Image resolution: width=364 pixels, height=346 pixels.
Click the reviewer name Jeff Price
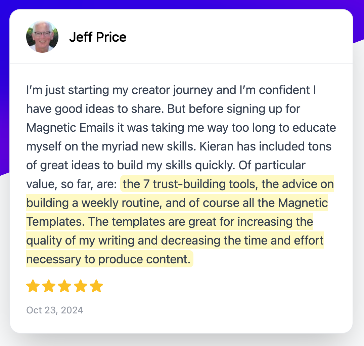(98, 37)
